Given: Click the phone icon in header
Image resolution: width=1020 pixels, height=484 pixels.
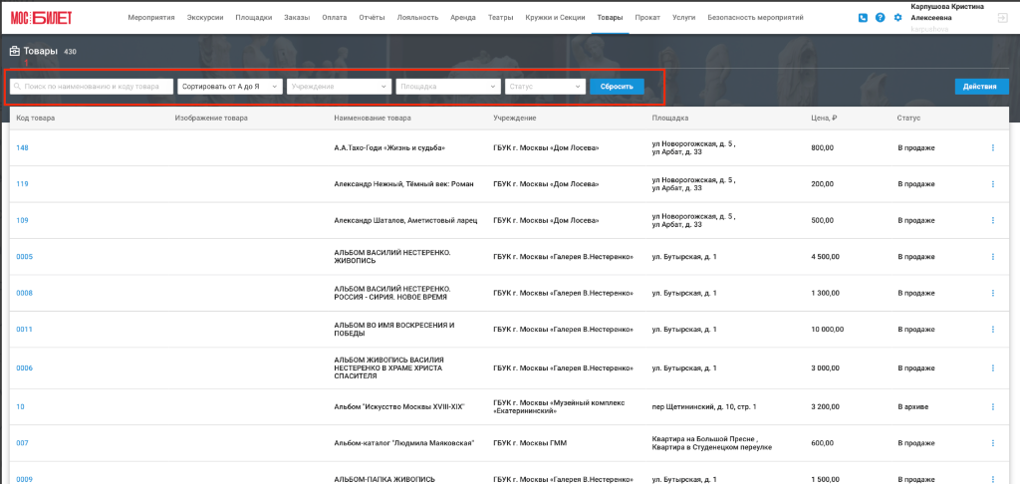Looking at the screenshot, I should (x=863, y=18).
